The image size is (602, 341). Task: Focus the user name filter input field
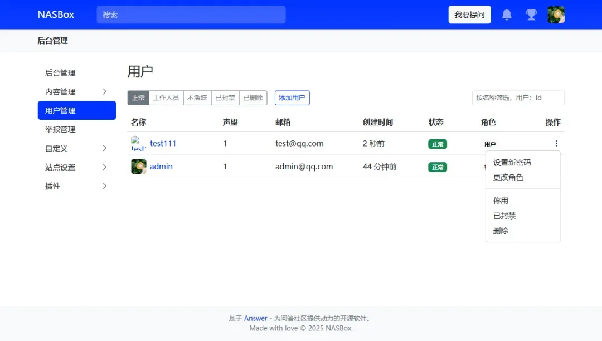point(518,98)
